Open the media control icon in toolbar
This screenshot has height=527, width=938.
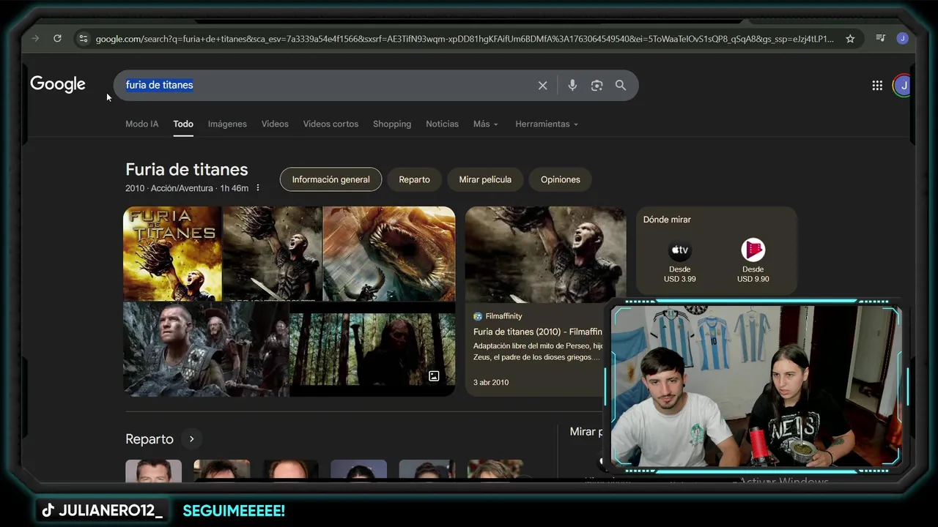coord(881,39)
